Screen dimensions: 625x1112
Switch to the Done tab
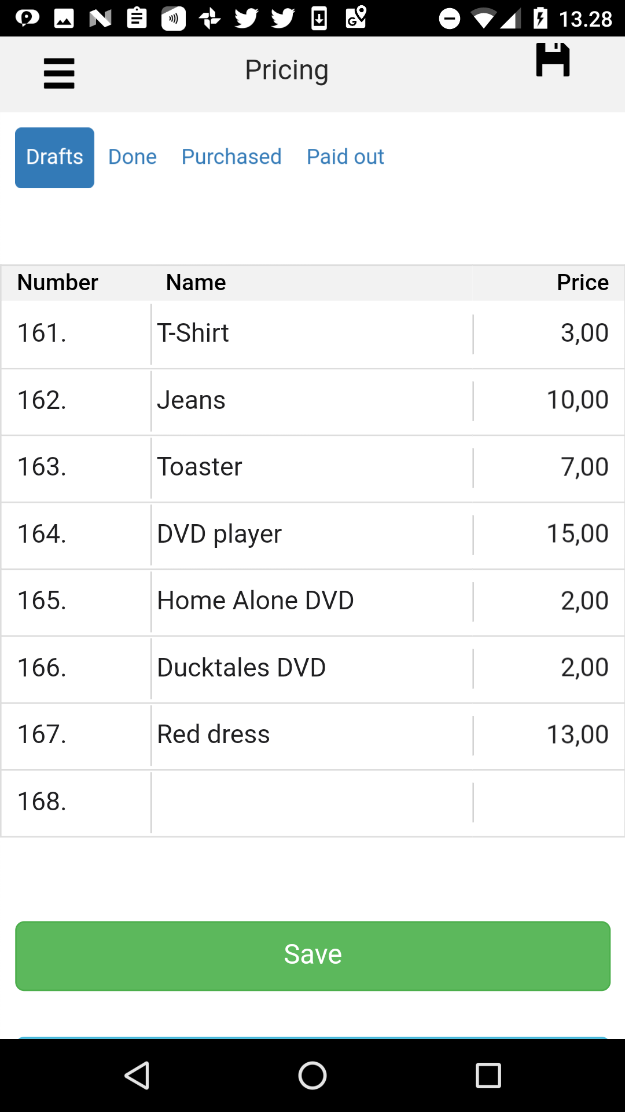point(133,157)
